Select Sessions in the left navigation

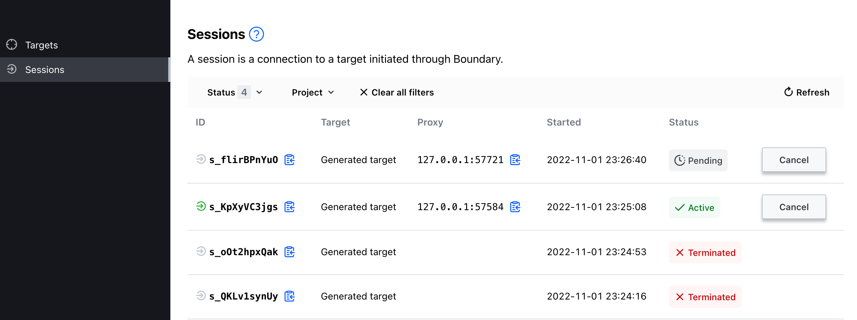(x=45, y=70)
